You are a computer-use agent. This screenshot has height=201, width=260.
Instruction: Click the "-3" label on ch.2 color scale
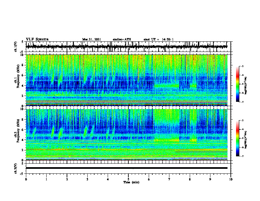(x=242, y=121)
